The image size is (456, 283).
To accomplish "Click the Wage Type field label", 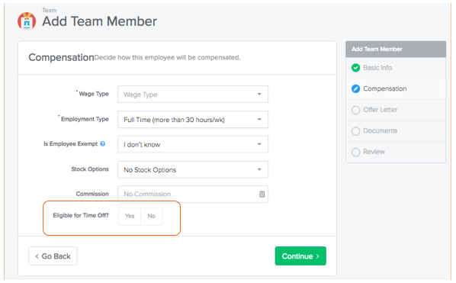I will coord(94,94).
